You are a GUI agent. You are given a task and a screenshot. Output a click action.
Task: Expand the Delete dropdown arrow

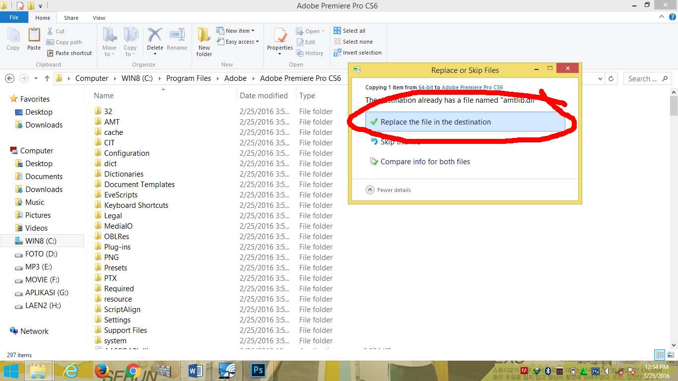[x=155, y=54]
